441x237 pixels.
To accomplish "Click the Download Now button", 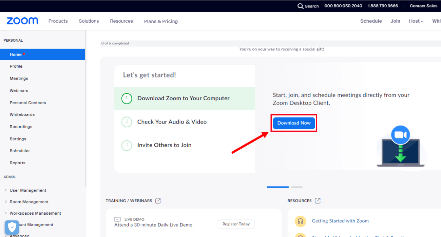I will [294, 123].
